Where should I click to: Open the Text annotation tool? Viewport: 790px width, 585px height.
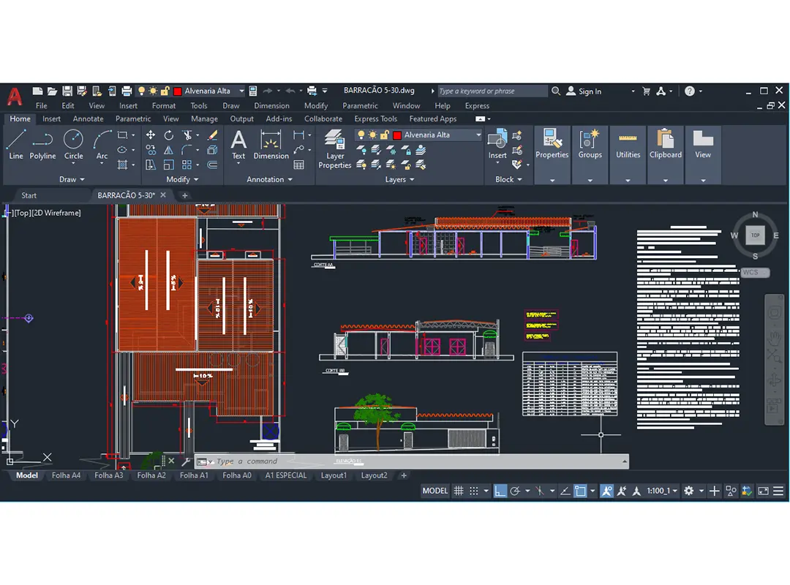[238, 143]
